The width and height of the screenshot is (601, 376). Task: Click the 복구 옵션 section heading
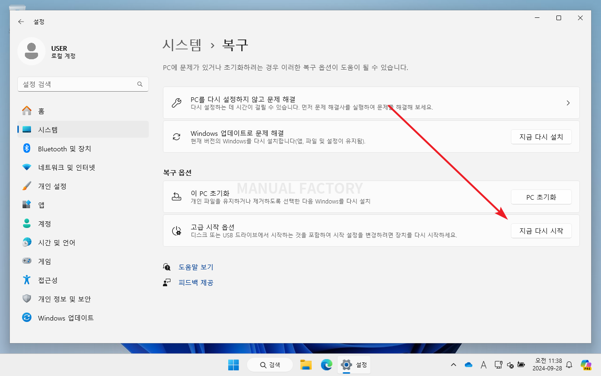coord(177,172)
